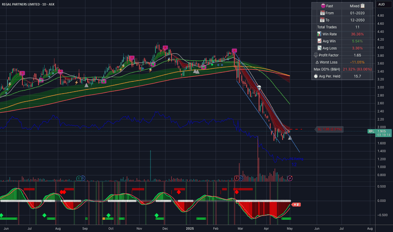Viewport: 393px width, 232px height.
Task: Click the Win Rate value 36.36%
Action: click(357, 34)
